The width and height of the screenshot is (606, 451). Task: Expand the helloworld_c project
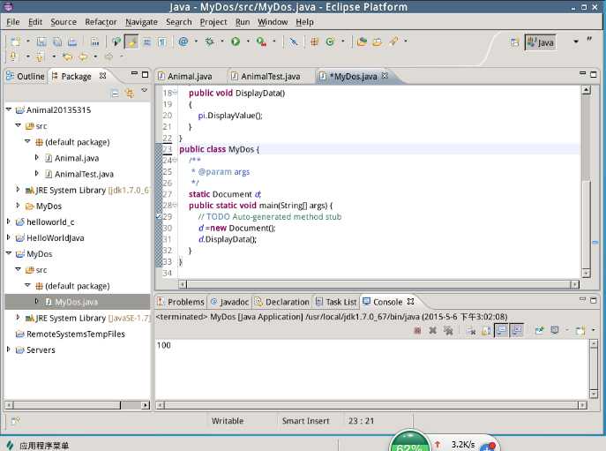click(9, 222)
